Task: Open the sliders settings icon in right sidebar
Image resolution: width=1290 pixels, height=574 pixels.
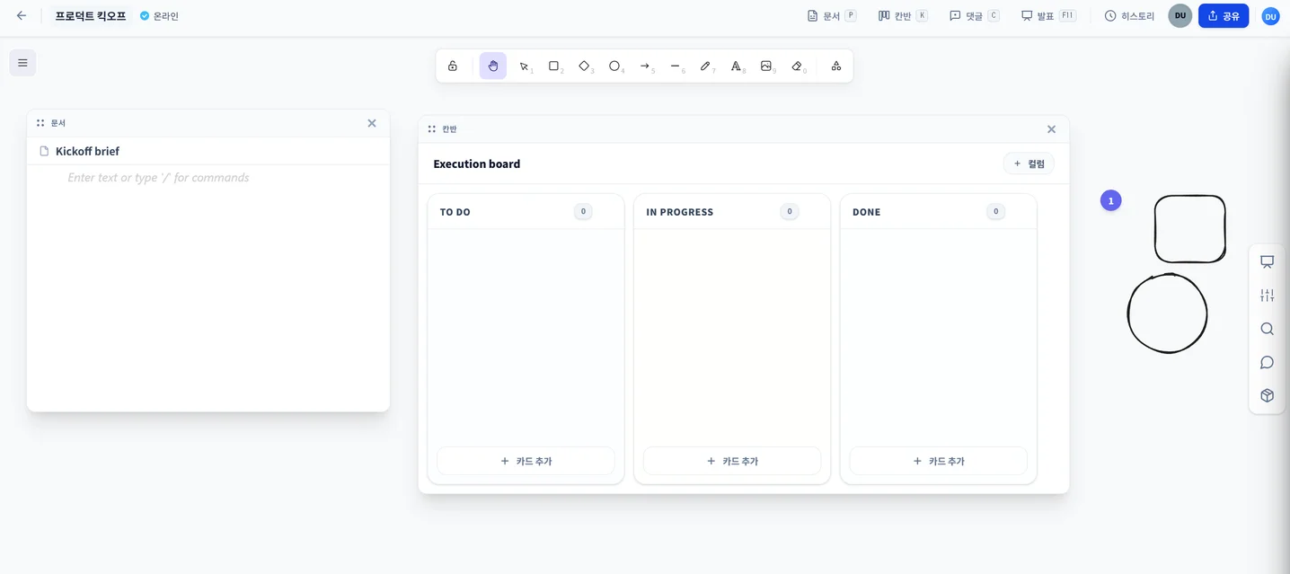Action: 1268,296
